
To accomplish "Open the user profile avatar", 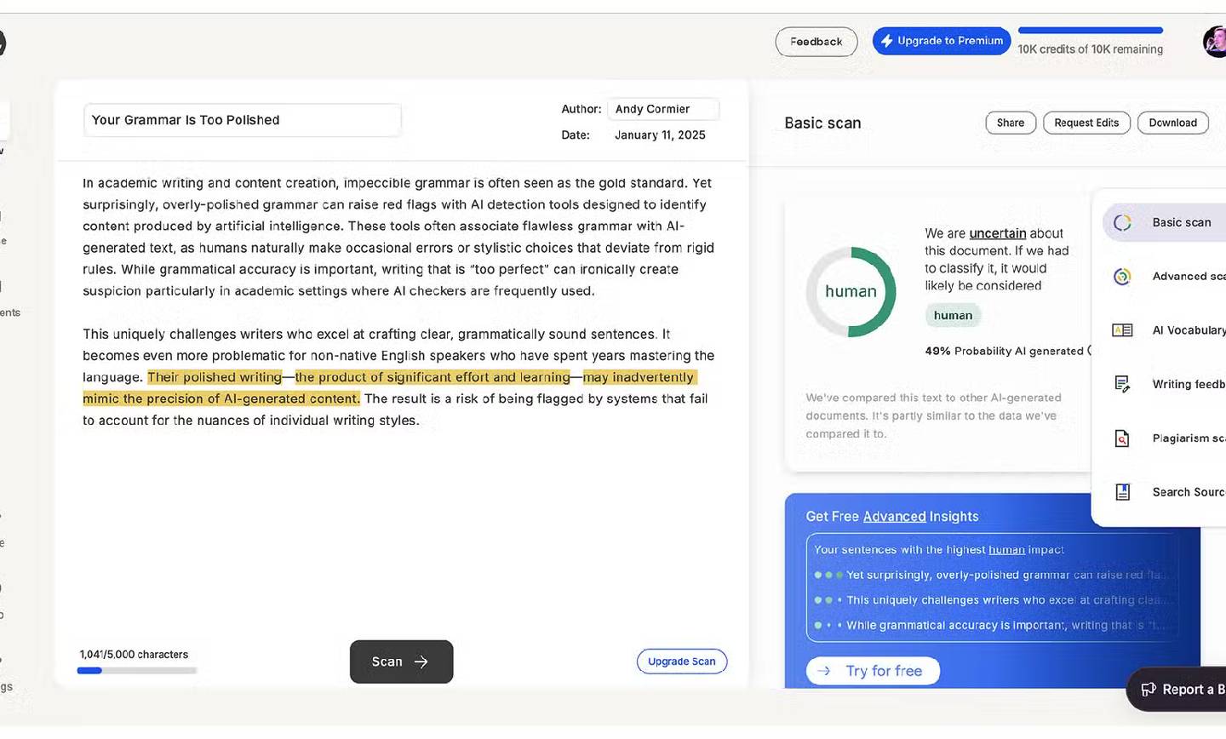I will click(1215, 42).
